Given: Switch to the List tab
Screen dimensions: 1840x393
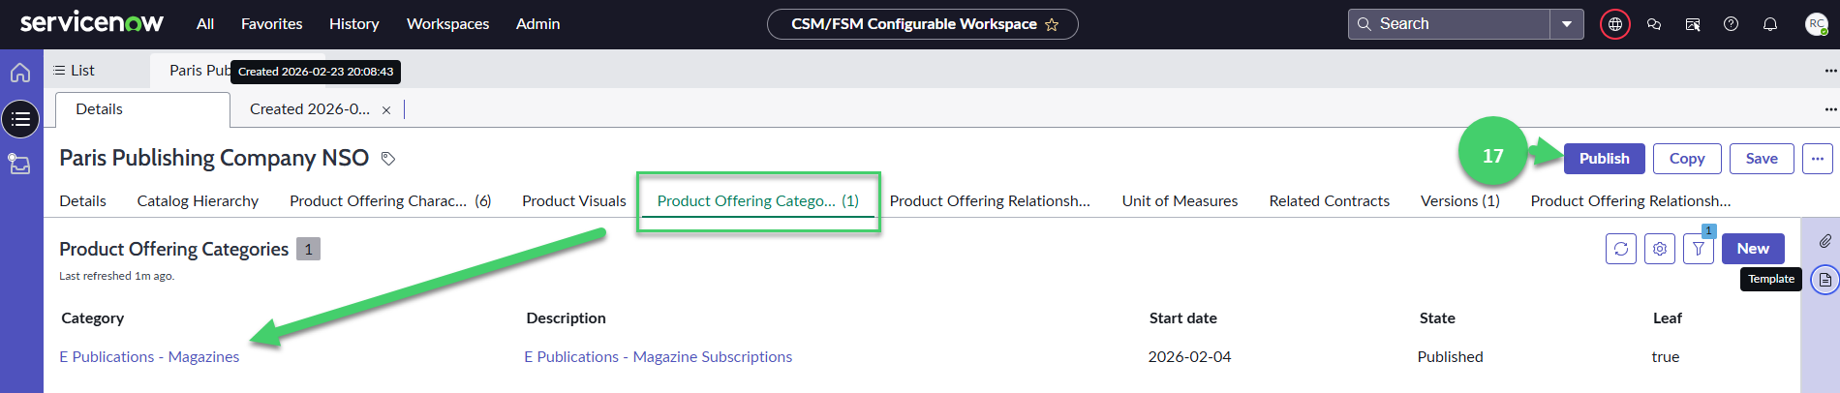Looking at the screenshot, I should point(74,71).
